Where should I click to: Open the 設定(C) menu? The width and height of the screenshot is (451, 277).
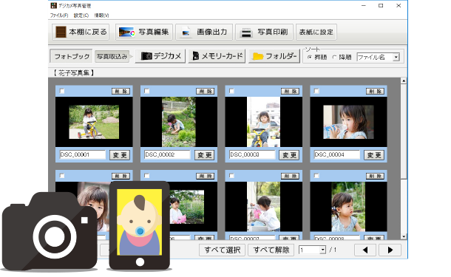click(81, 16)
